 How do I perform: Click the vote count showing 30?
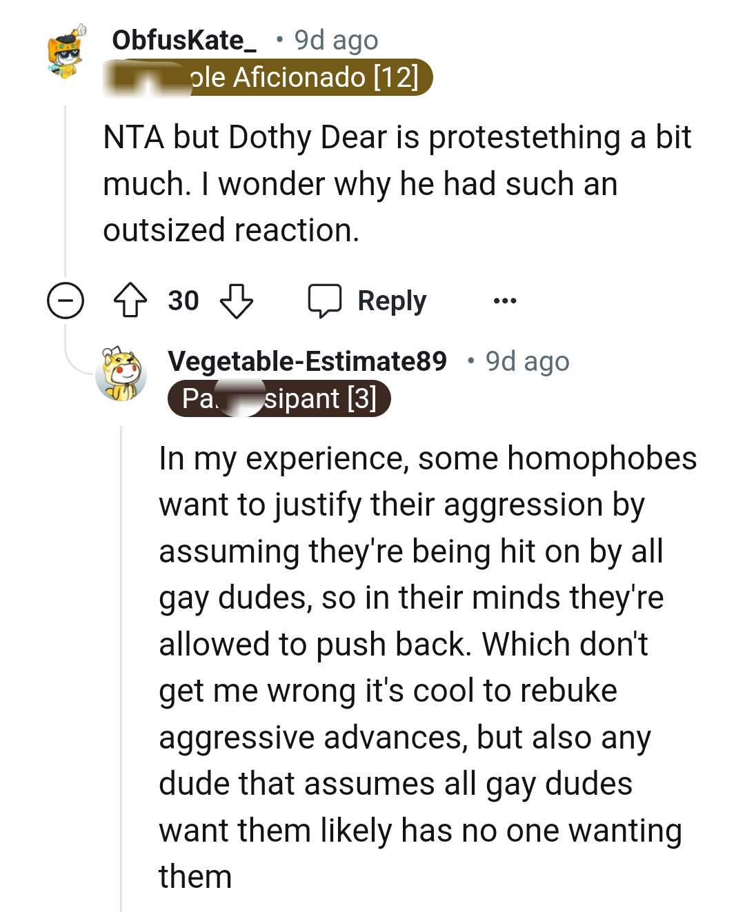[x=183, y=300]
